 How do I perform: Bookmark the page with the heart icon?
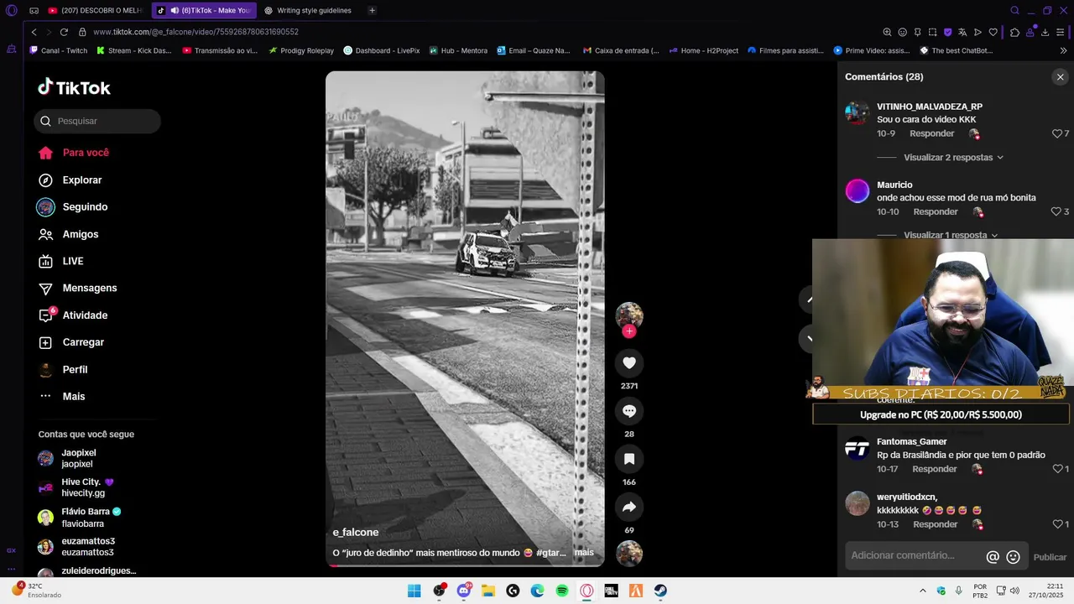click(x=993, y=32)
